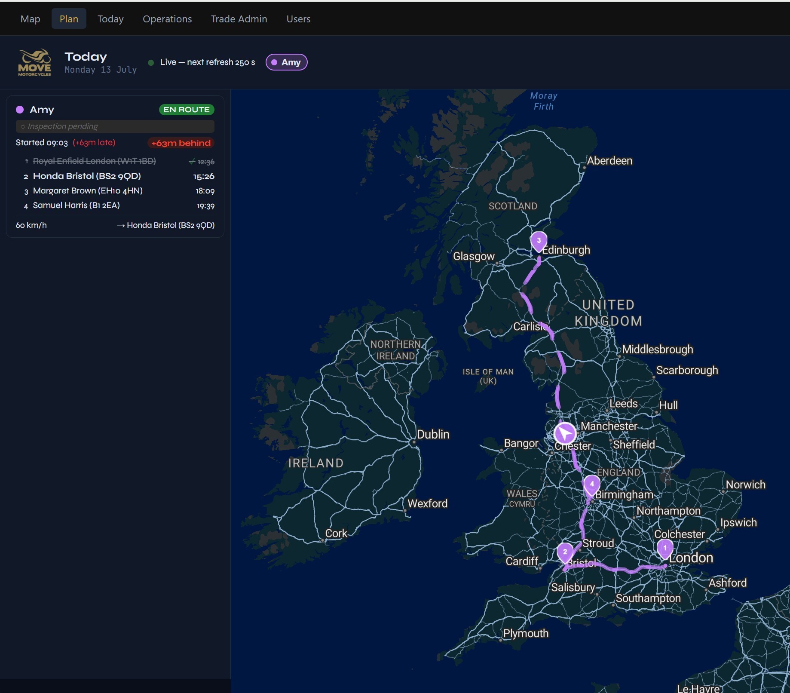
Task: Click the next destination Honda Bristol link
Action: click(x=166, y=225)
